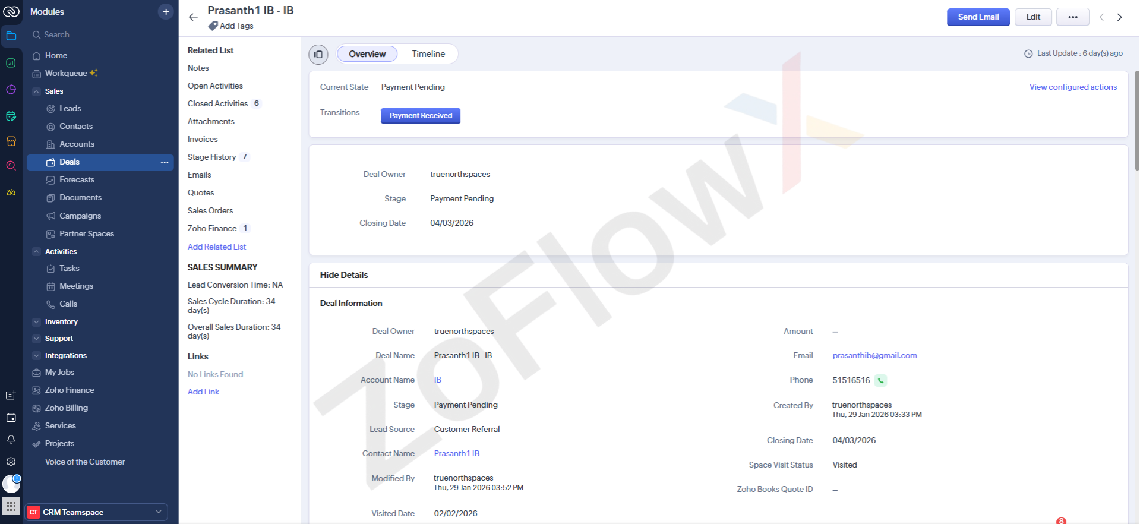This screenshot has height=524, width=1140.
Task: Switch to the Timeline tab
Action: (428, 54)
